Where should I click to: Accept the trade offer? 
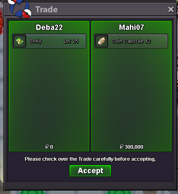[90, 171]
